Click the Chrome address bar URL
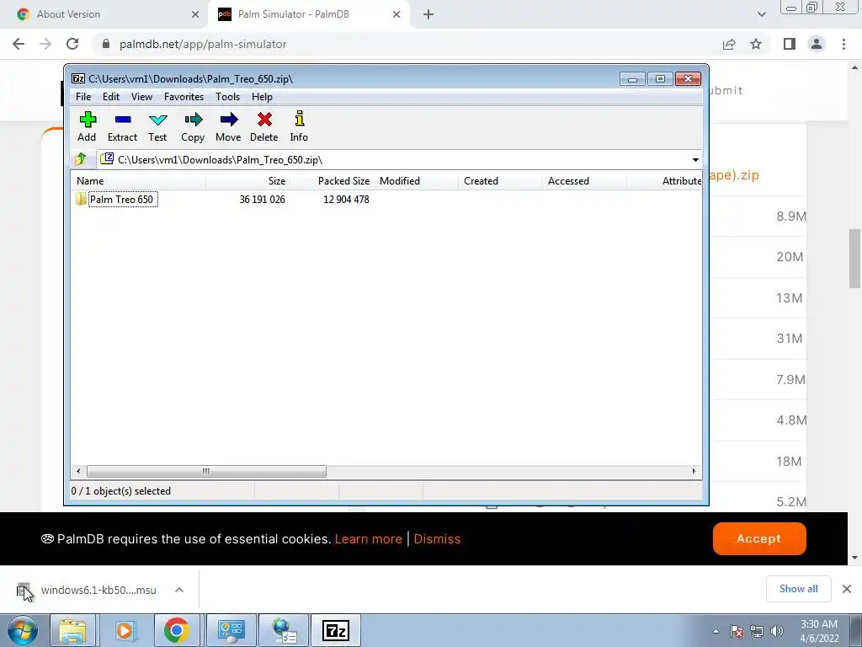 [x=203, y=44]
